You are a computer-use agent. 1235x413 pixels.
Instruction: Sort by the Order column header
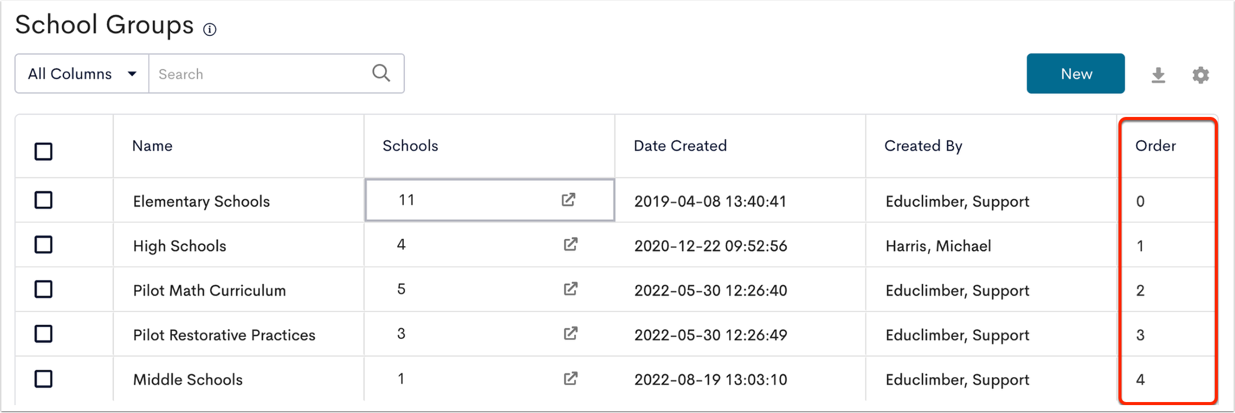(x=1156, y=146)
